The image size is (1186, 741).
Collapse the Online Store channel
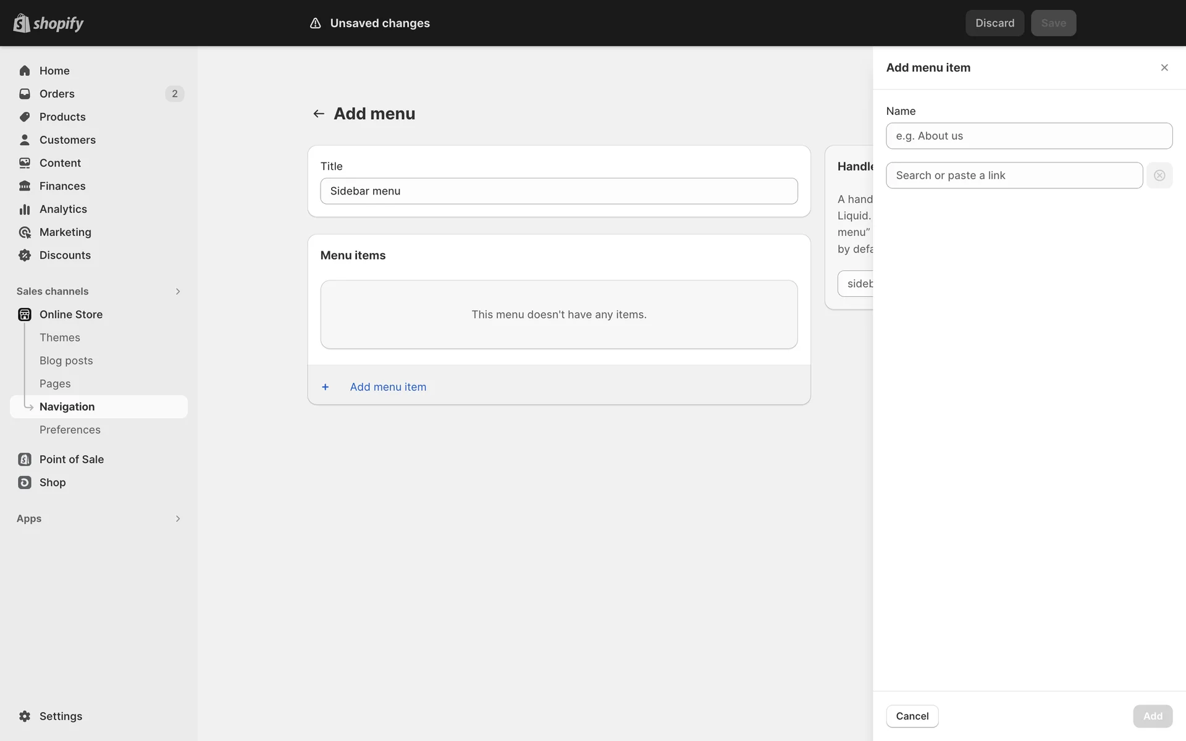pyautogui.click(x=70, y=314)
